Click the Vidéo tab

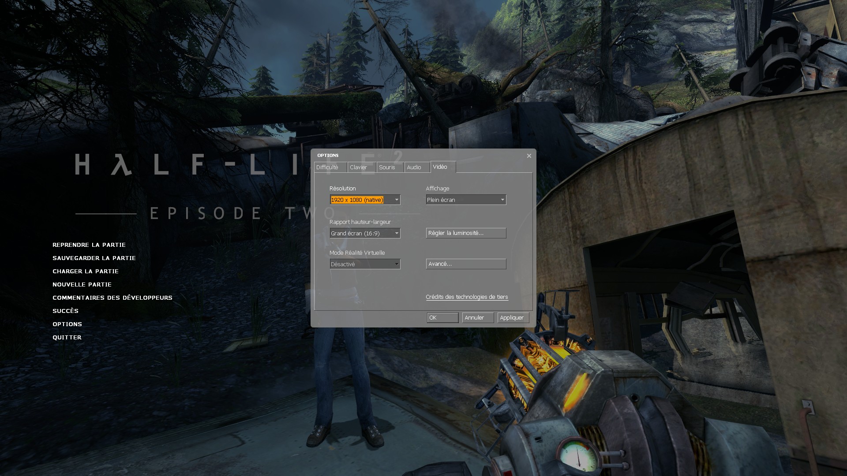[442, 167]
